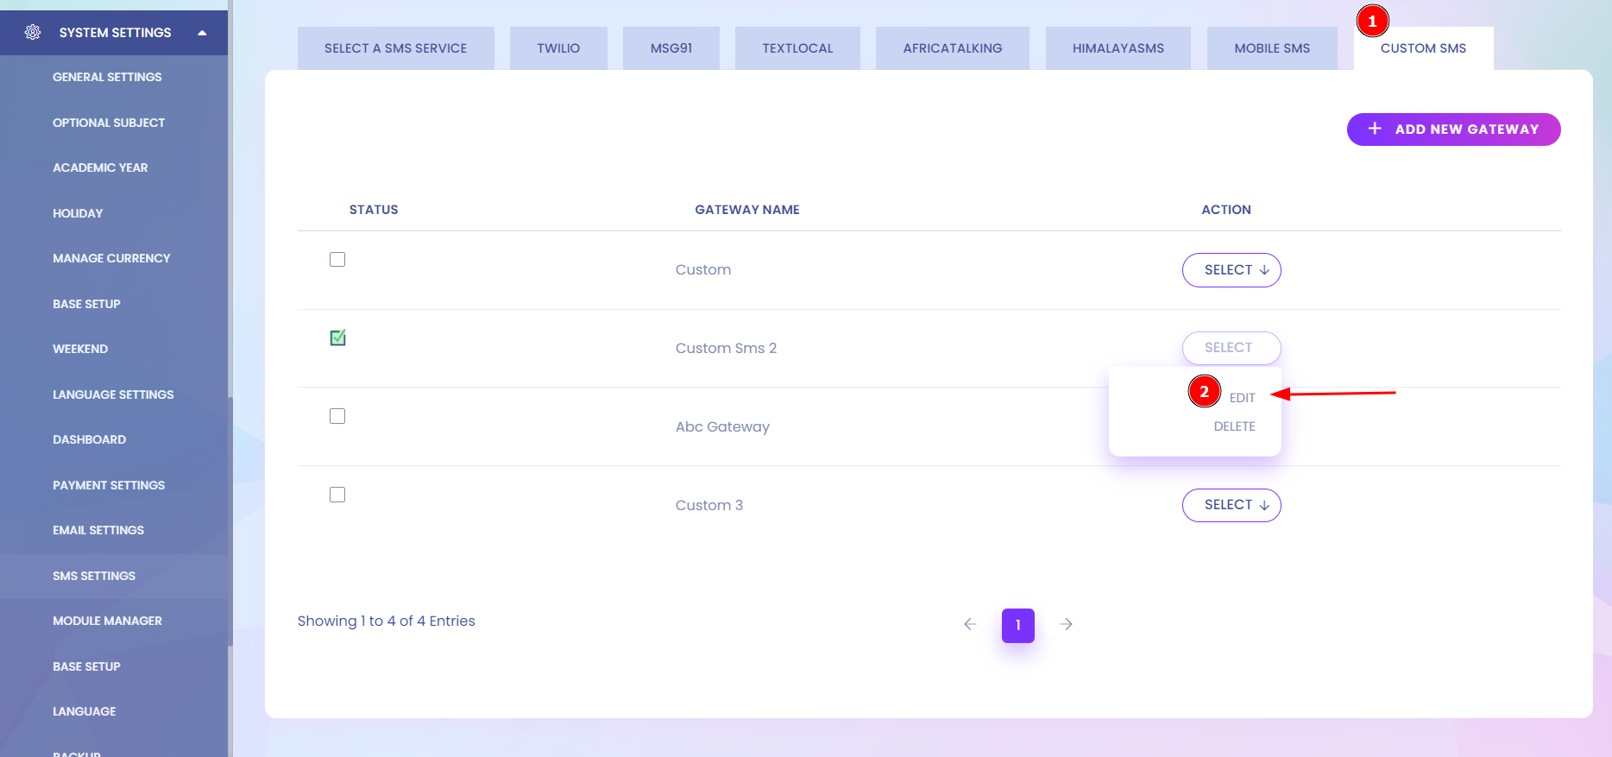Uncheck the Custom Sms 2 status checkbox
Screen dimensions: 1612x757
point(337,338)
